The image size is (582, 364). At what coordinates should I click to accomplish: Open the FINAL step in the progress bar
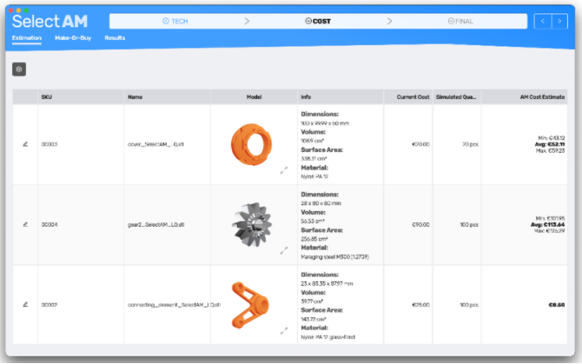(x=460, y=21)
